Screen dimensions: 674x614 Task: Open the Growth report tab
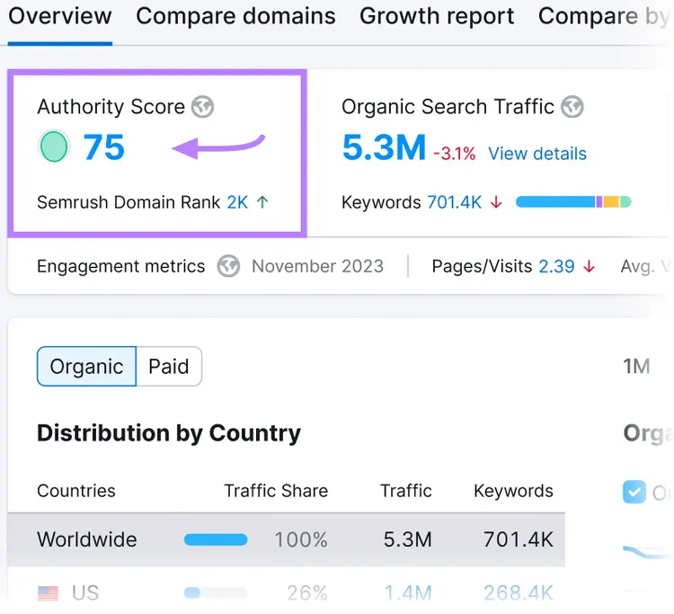tap(437, 16)
